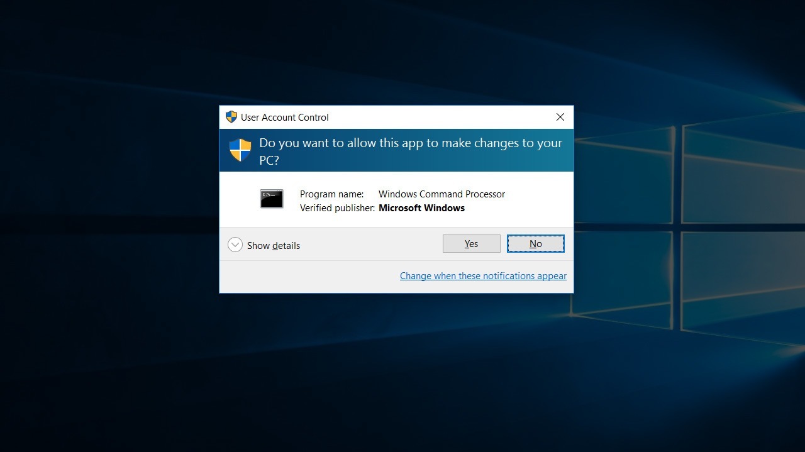The image size is (805, 452).
Task: Click the 'Verified publisher:' label
Action: coord(337,207)
